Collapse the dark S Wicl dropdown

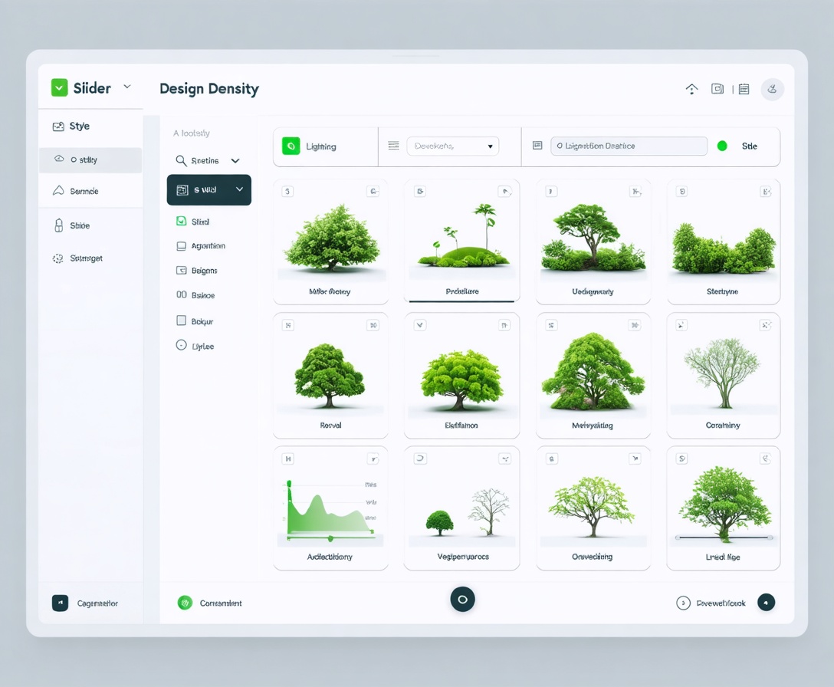(x=239, y=190)
